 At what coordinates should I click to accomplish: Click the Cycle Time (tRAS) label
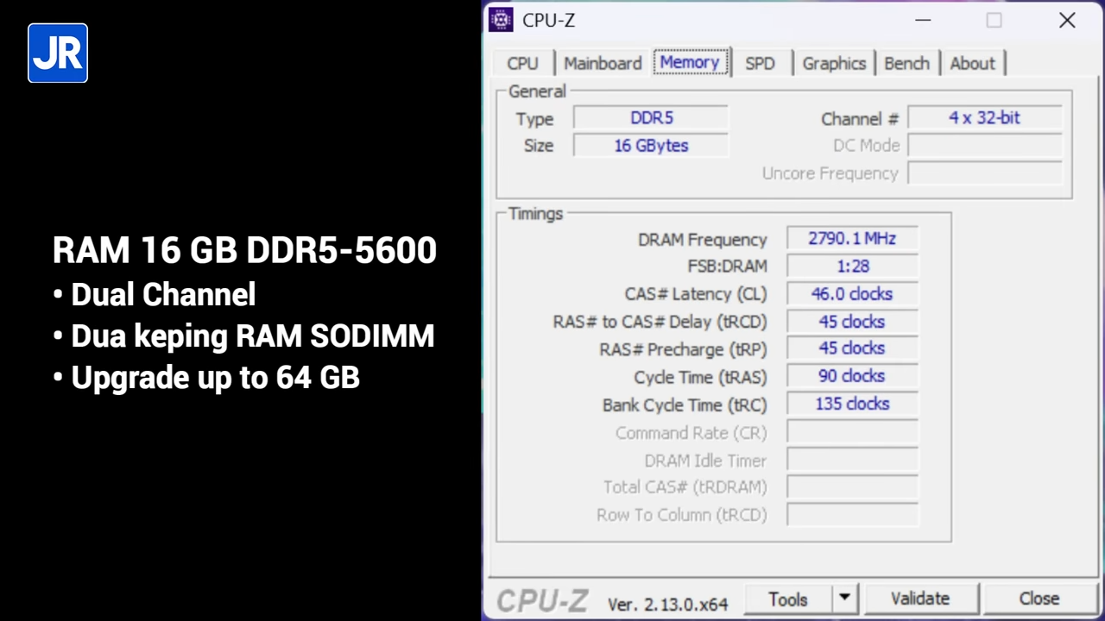coord(700,377)
